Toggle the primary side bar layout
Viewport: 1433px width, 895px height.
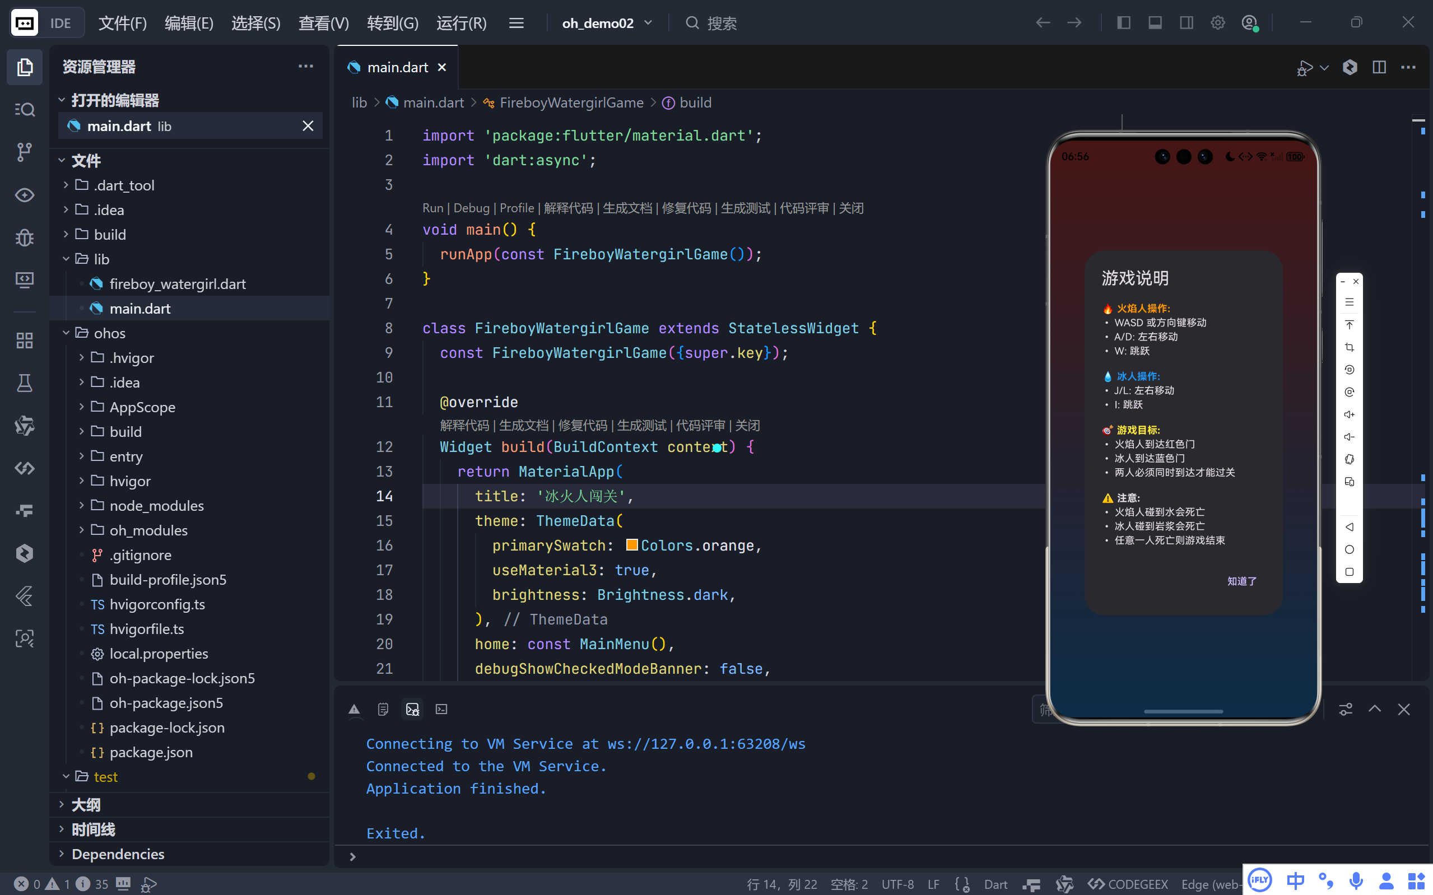coord(1123,23)
